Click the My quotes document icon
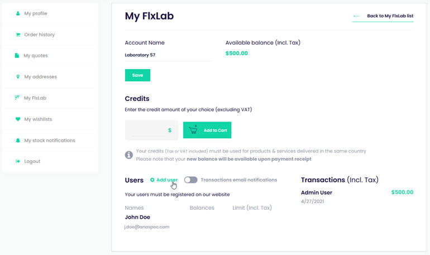Image resolution: width=430 pixels, height=255 pixels. 17,56
